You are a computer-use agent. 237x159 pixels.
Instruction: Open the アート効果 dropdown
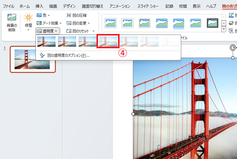point(49,23)
